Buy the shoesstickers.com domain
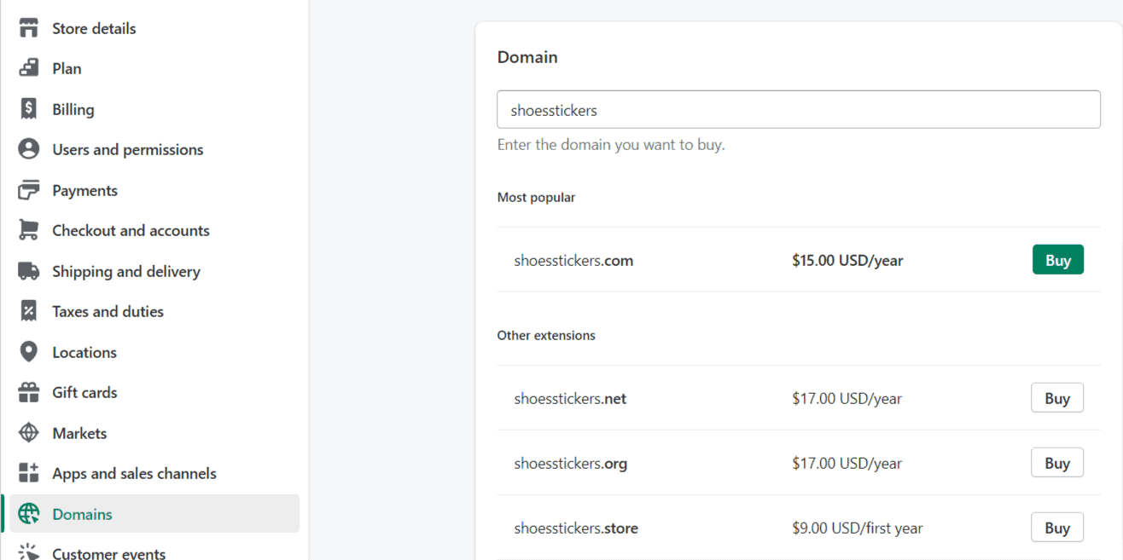The image size is (1123, 560). pyautogui.click(x=1057, y=260)
